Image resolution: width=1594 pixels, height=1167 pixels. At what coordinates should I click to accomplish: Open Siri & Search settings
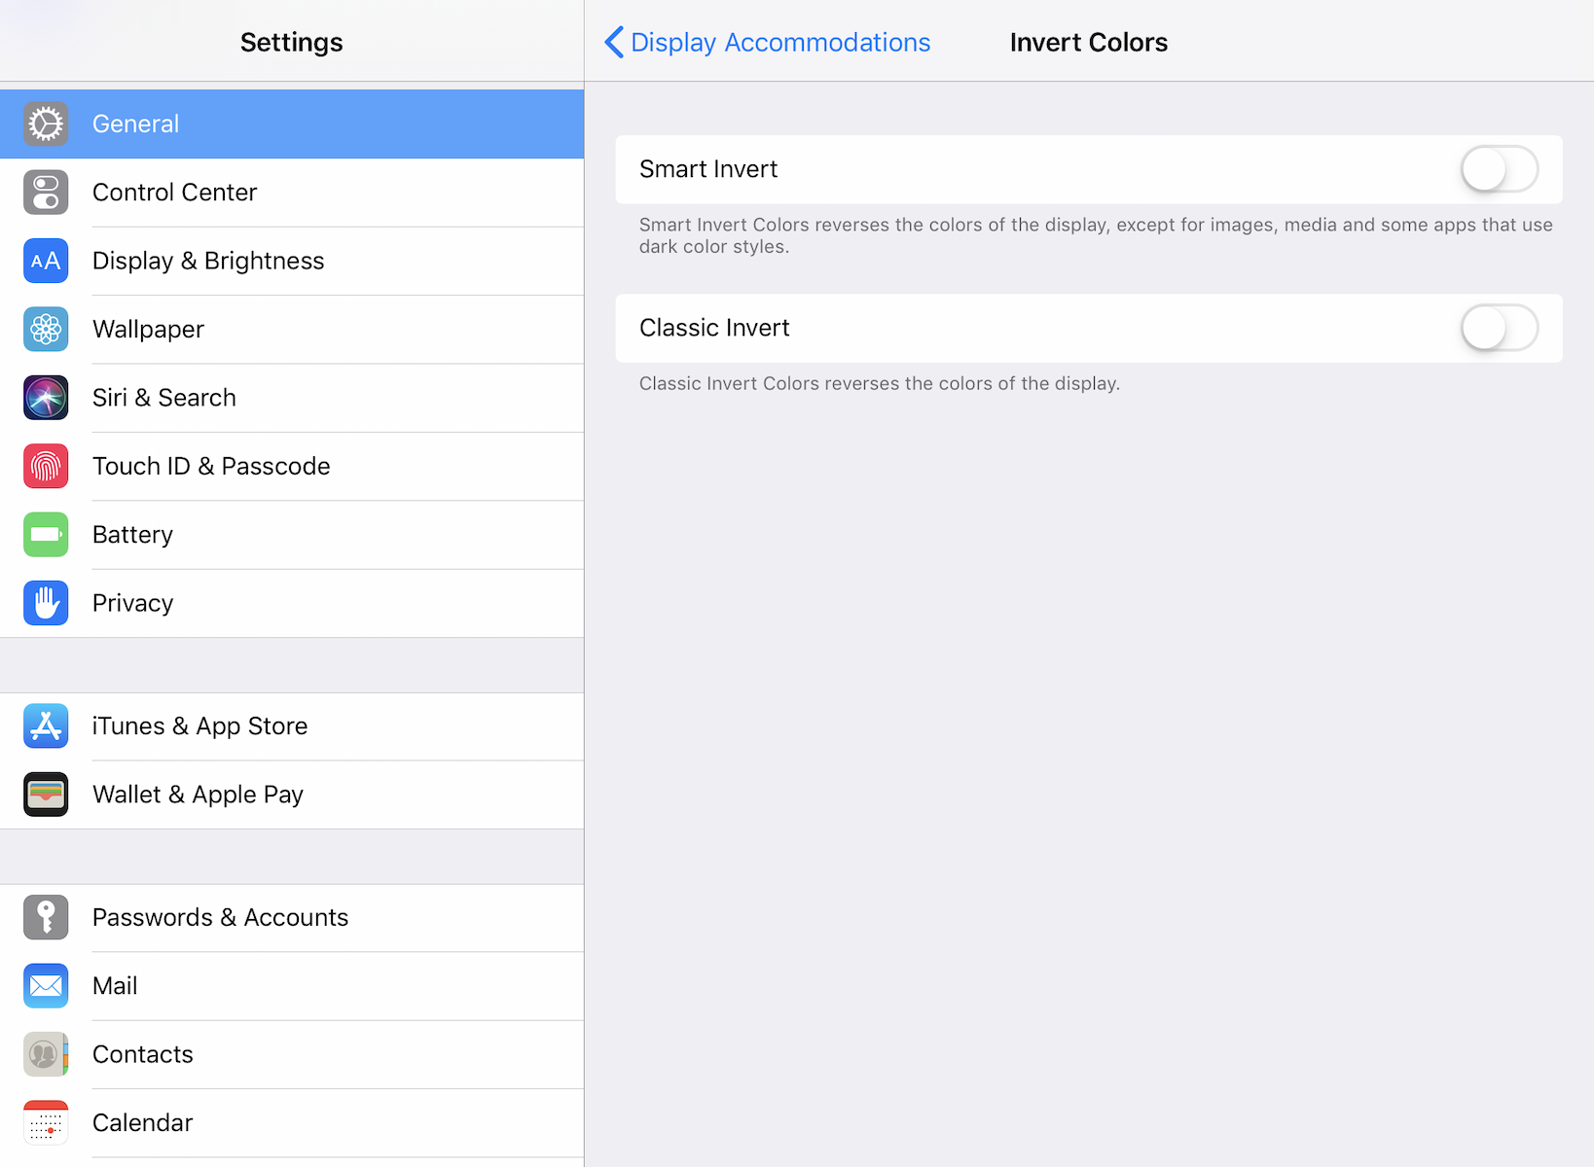(x=292, y=398)
